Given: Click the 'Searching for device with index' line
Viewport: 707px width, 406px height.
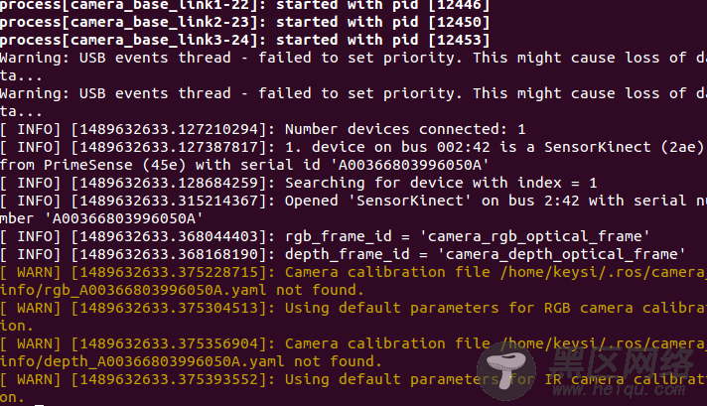Looking at the screenshot, I should click(299, 183).
